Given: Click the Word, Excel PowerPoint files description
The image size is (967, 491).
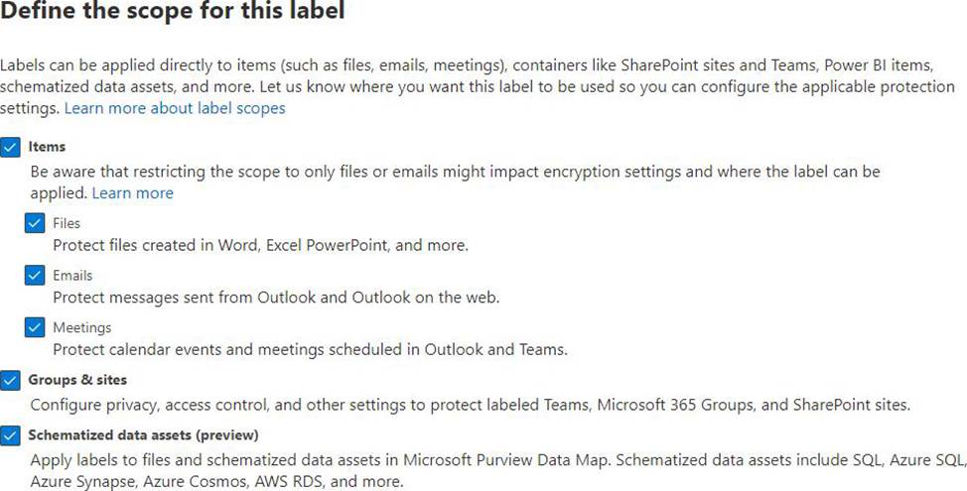Looking at the screenshot, I should (x=259, y=244).
